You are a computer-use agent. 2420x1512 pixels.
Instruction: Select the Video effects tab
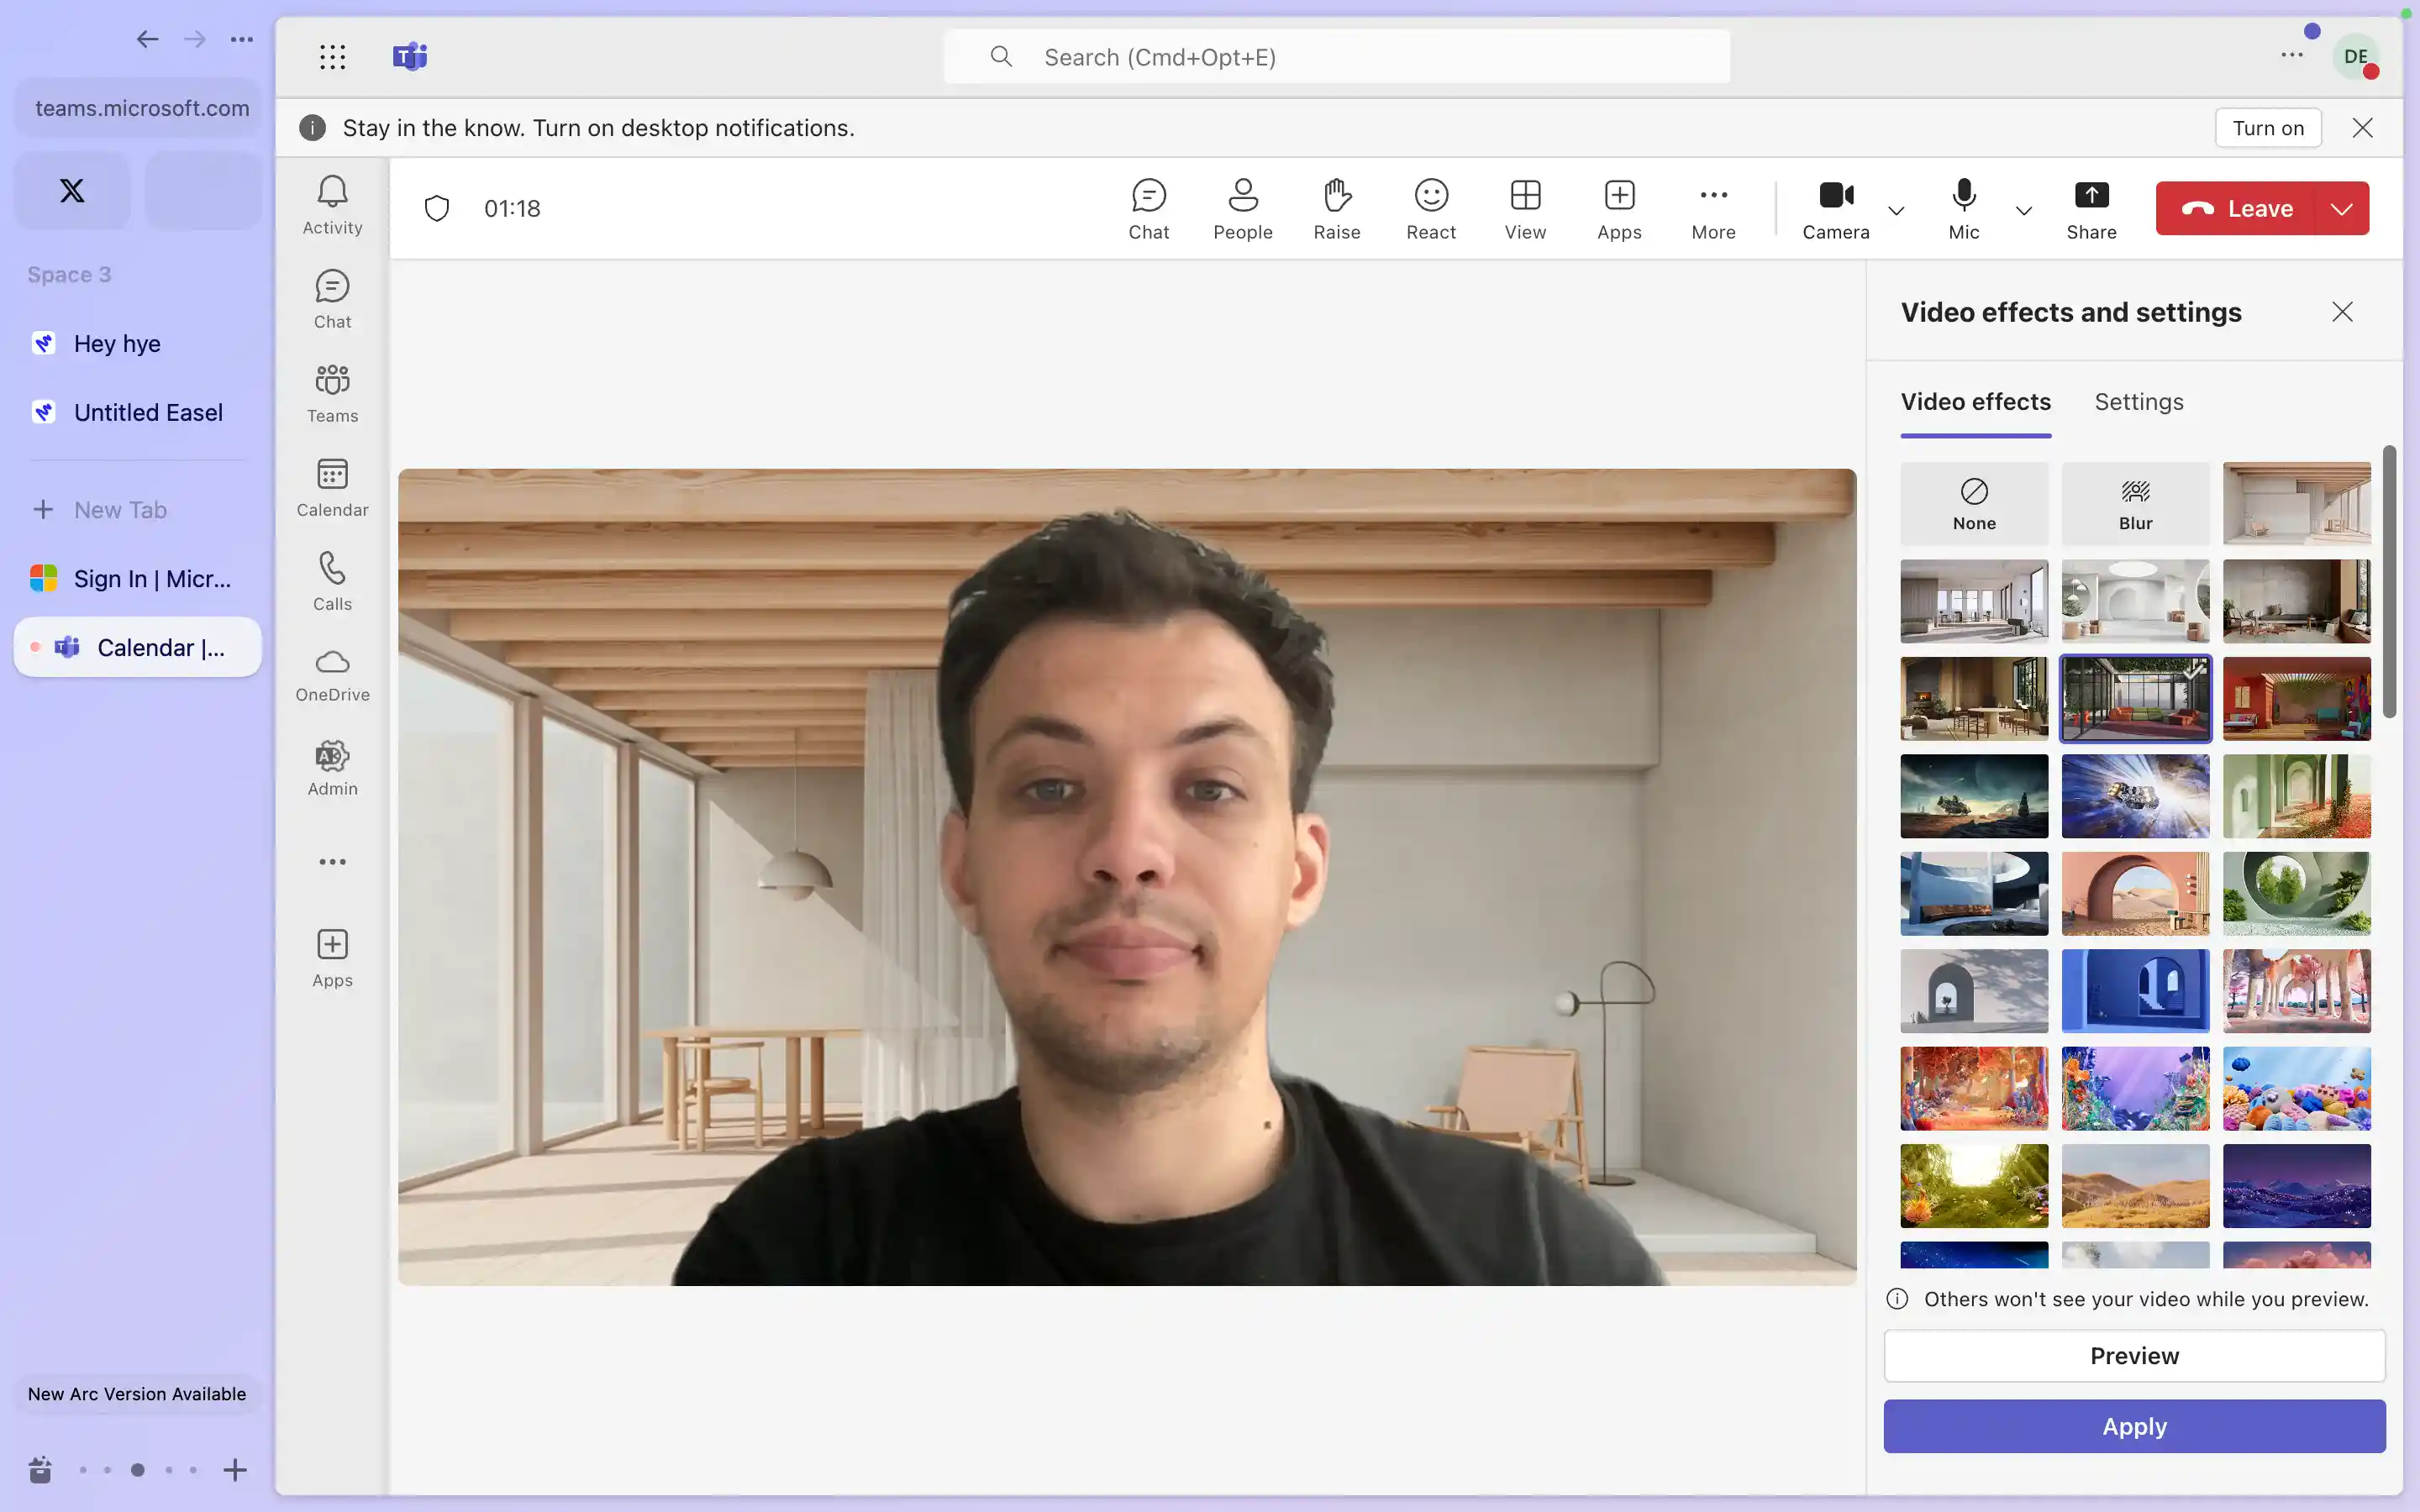[1975, 402]
